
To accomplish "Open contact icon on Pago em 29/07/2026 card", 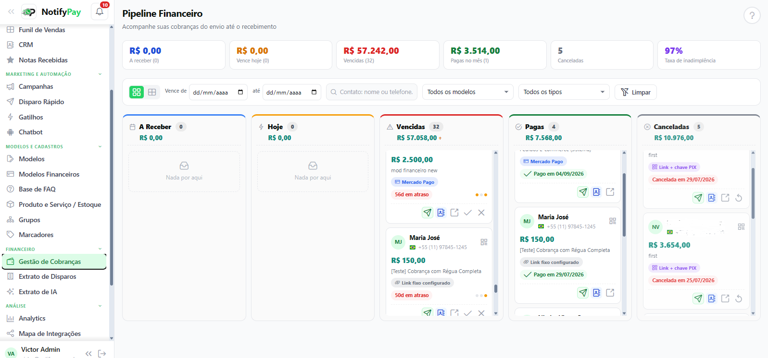I will point(596,293).
